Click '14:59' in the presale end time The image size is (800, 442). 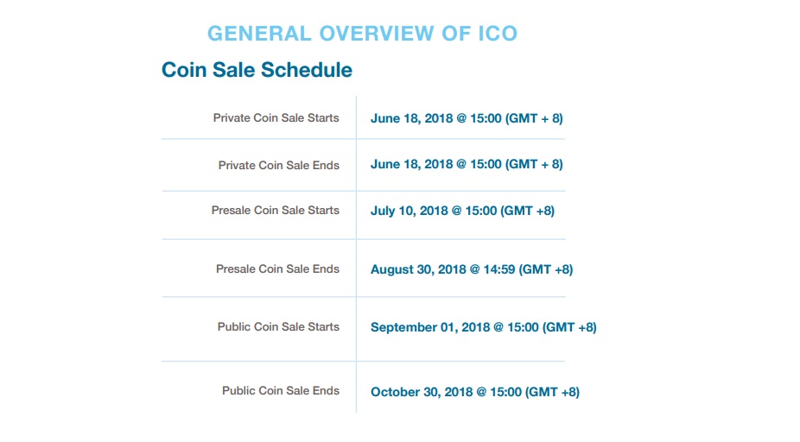(499, 269)
